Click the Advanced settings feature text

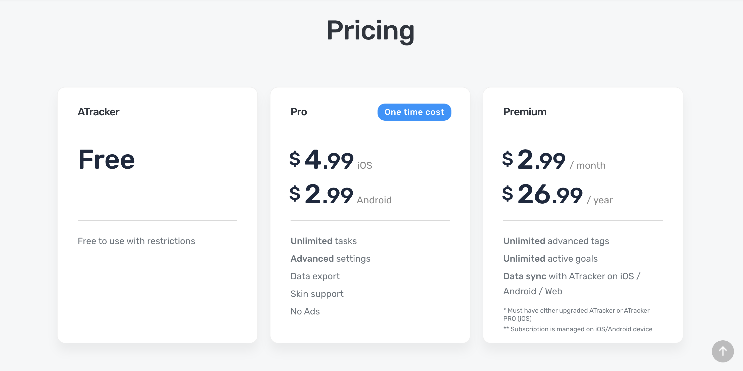(330, 258)
